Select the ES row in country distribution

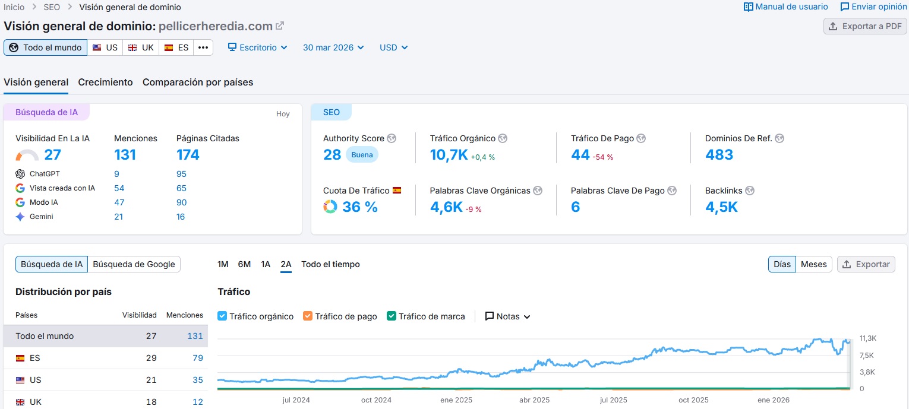click(x=106, y=358)
